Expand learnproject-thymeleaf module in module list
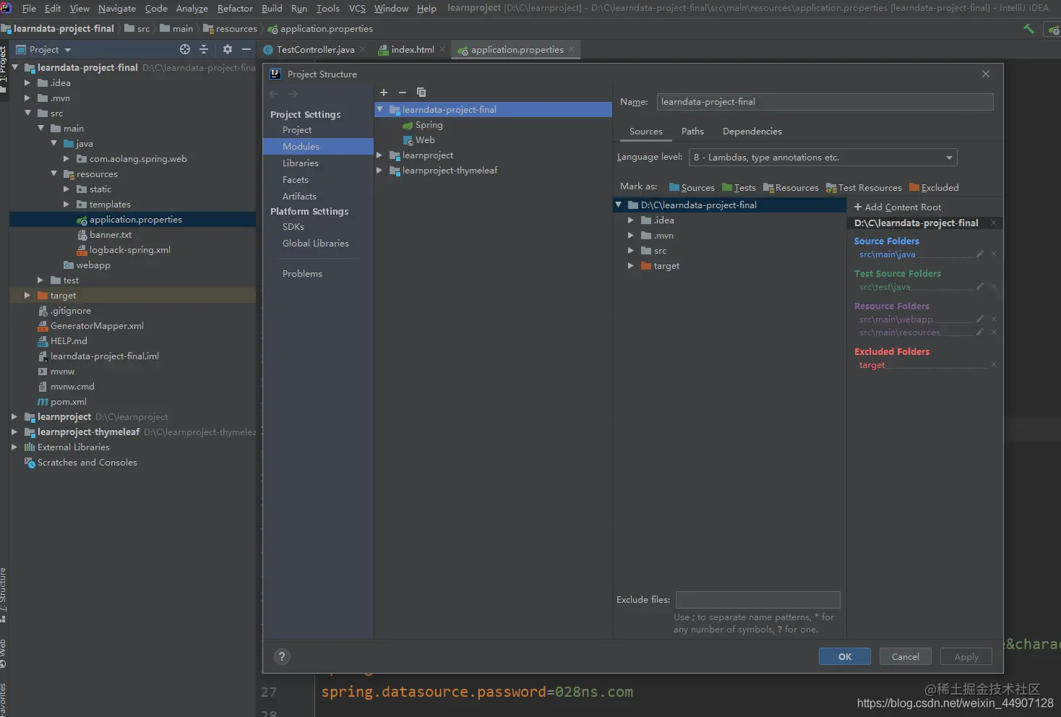1061x717 pixels. pyautogui.click(x=379, y=171)
